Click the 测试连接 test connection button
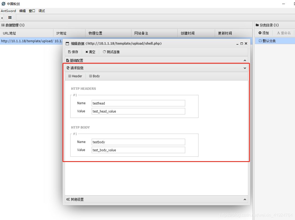The image size is (295, 220). tap(111, 52)
